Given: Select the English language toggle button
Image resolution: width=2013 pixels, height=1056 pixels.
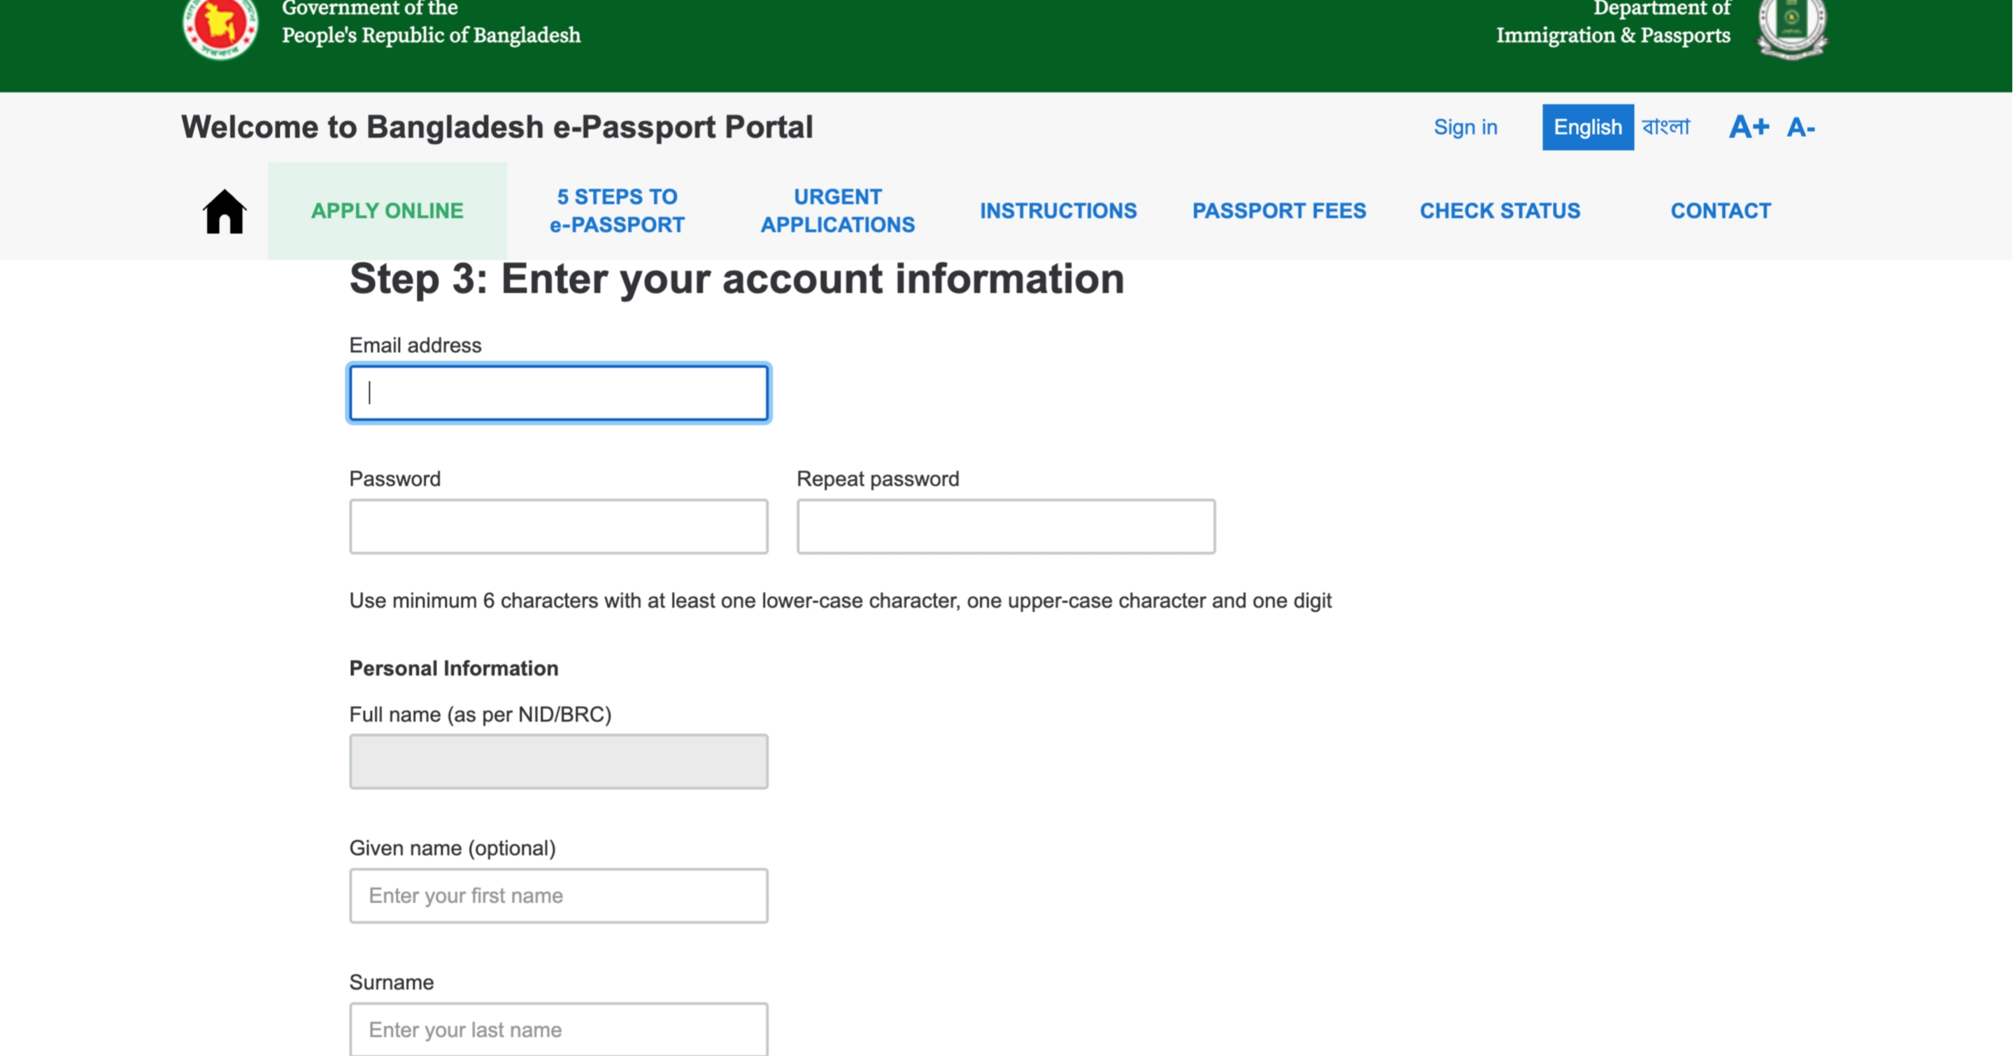Looking at the screenshot, I should 1586,127.
